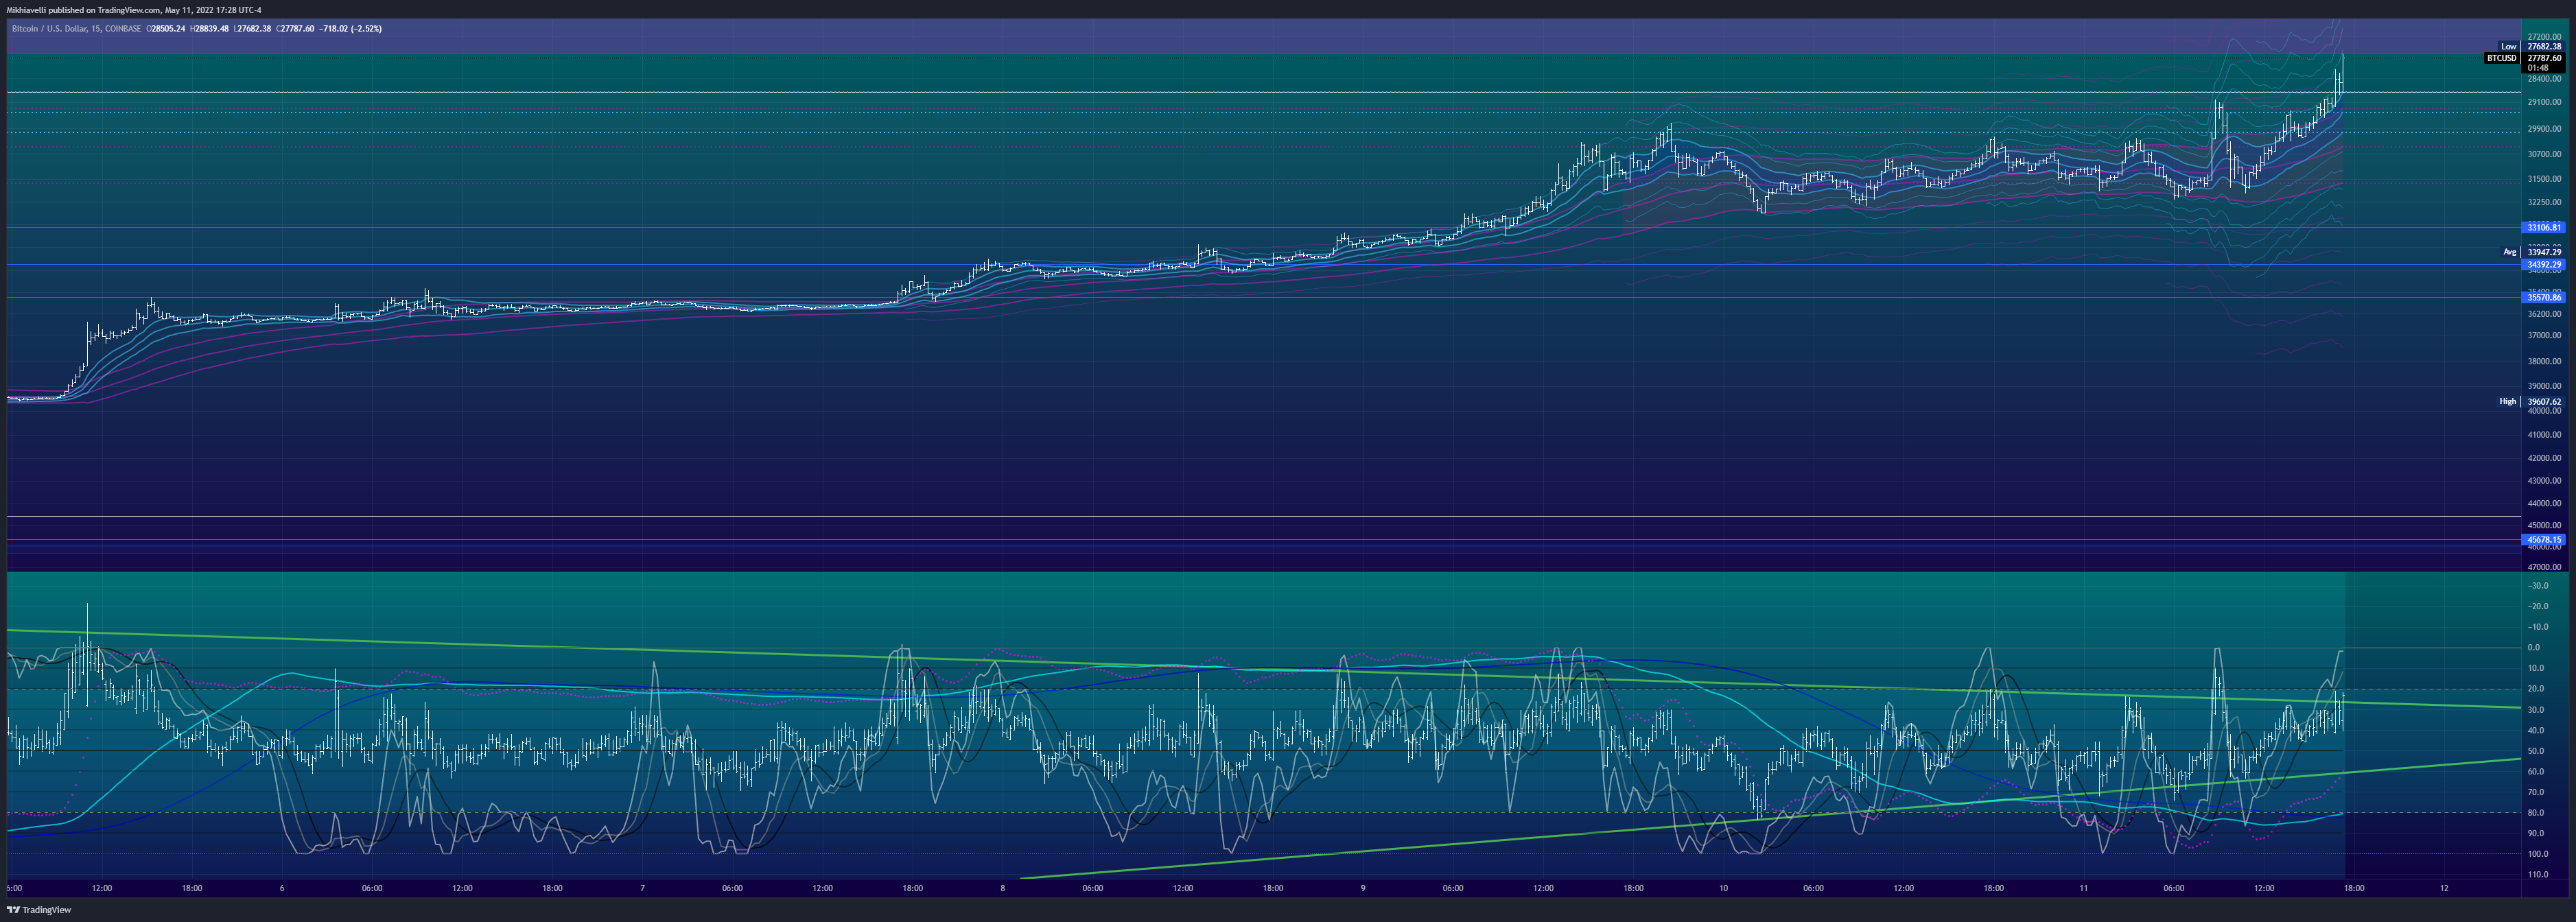Click the 38000.00 price axis tick
The width and height of the screenshot is (2576, 922).
point(2544,362)
